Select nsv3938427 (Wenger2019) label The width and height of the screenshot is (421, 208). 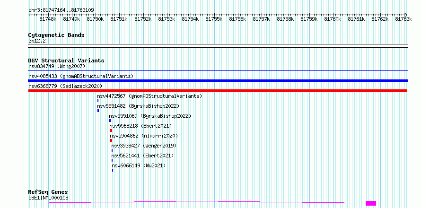click(144, 146)
